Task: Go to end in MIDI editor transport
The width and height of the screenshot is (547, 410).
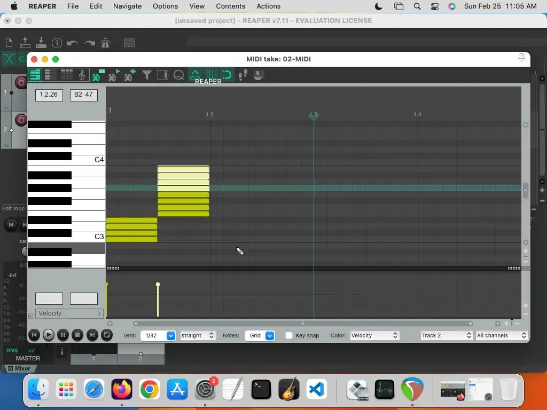Action: (92, 335)
